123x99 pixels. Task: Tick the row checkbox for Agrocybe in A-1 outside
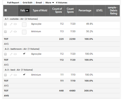(x=6, y=24)
